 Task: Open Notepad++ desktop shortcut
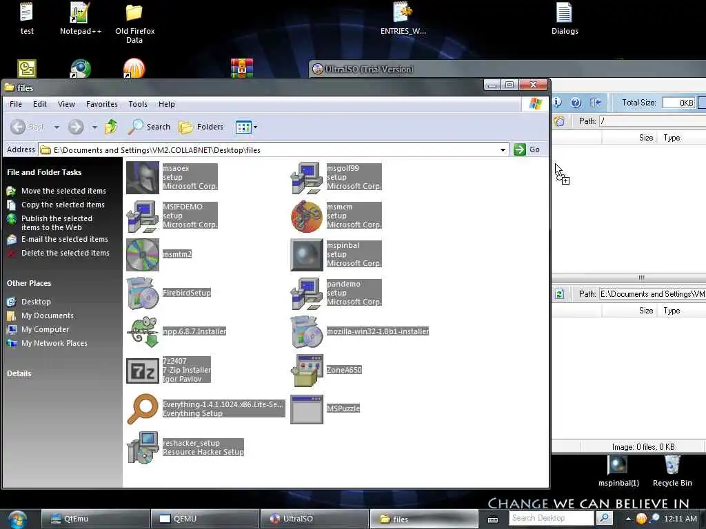[x=81, y=19]
